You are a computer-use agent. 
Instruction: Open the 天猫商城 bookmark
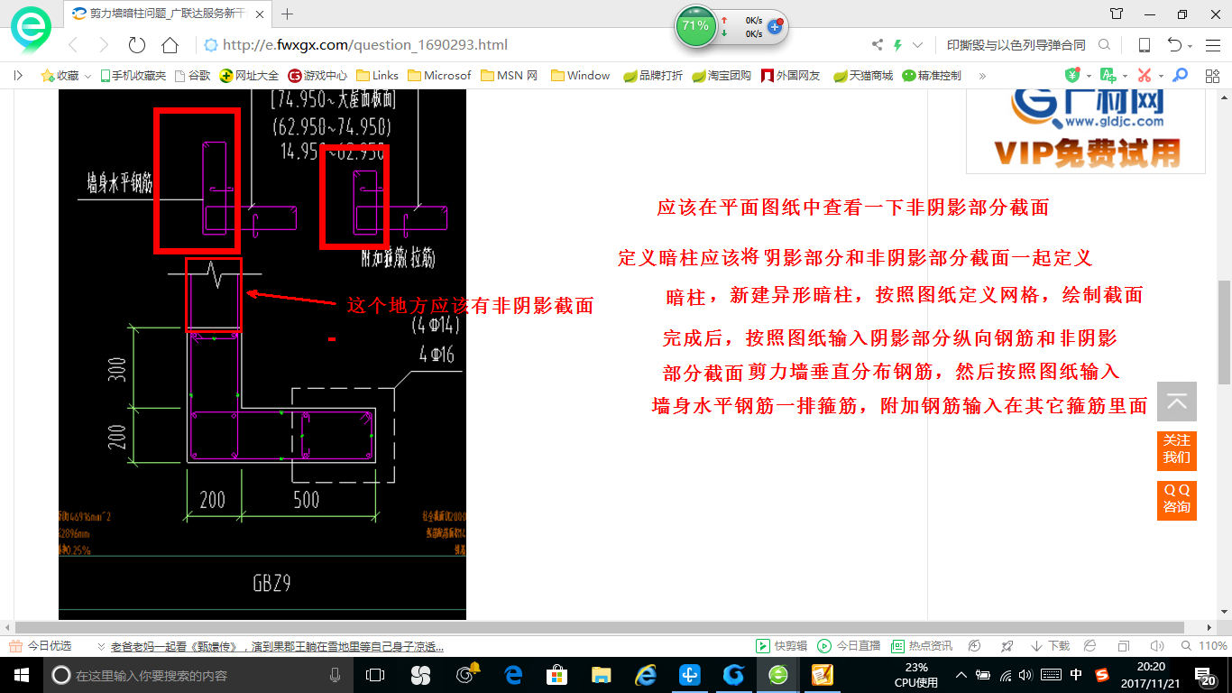862,76
